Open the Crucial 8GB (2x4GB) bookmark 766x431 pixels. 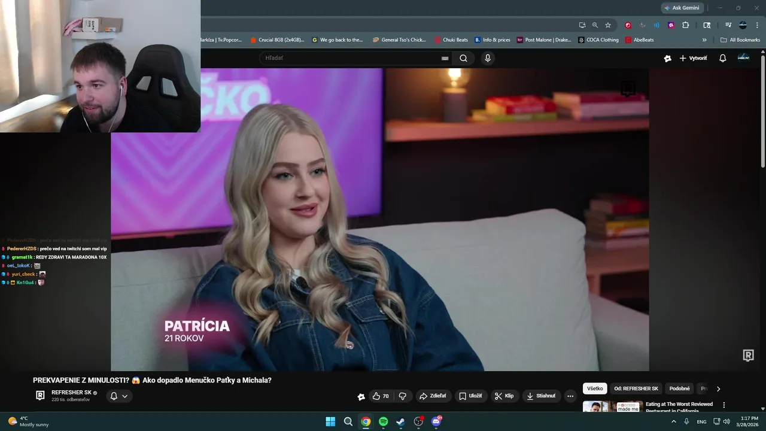click(277, 40)
